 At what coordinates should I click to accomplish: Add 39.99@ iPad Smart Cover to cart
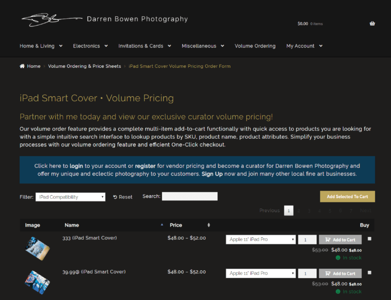pyautogui.click(x=340, y=273)
